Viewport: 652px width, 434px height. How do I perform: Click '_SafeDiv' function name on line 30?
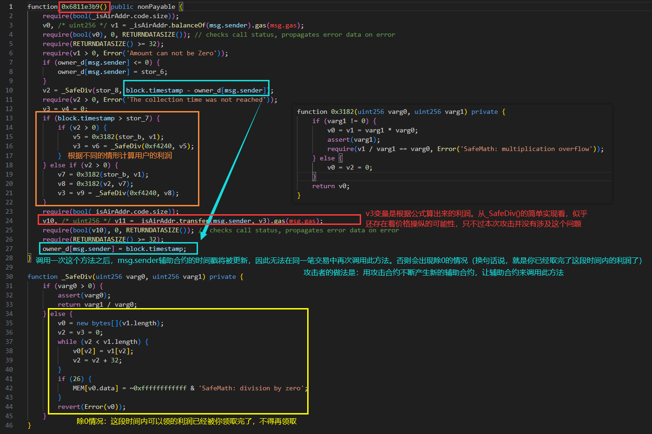[x=77, y=276]
